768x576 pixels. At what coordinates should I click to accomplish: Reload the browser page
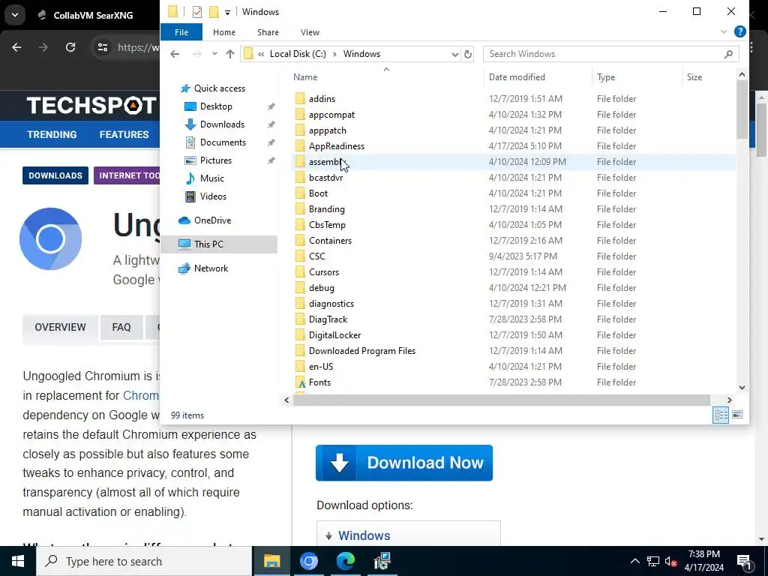[x=70, y=47]
